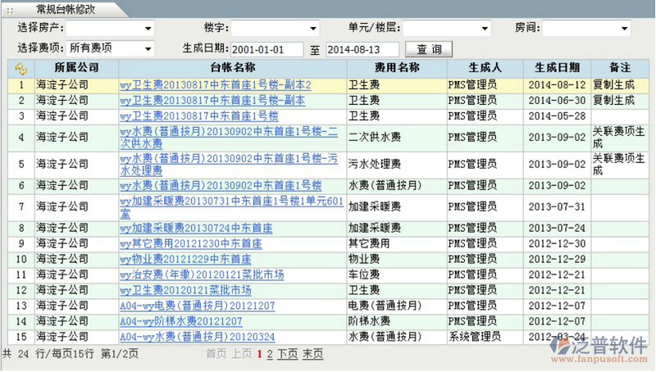This screenshot has width=656, height=372.
Task: Open link wy其它费用20121230中东首座
Action: click(x=191, y=243)
